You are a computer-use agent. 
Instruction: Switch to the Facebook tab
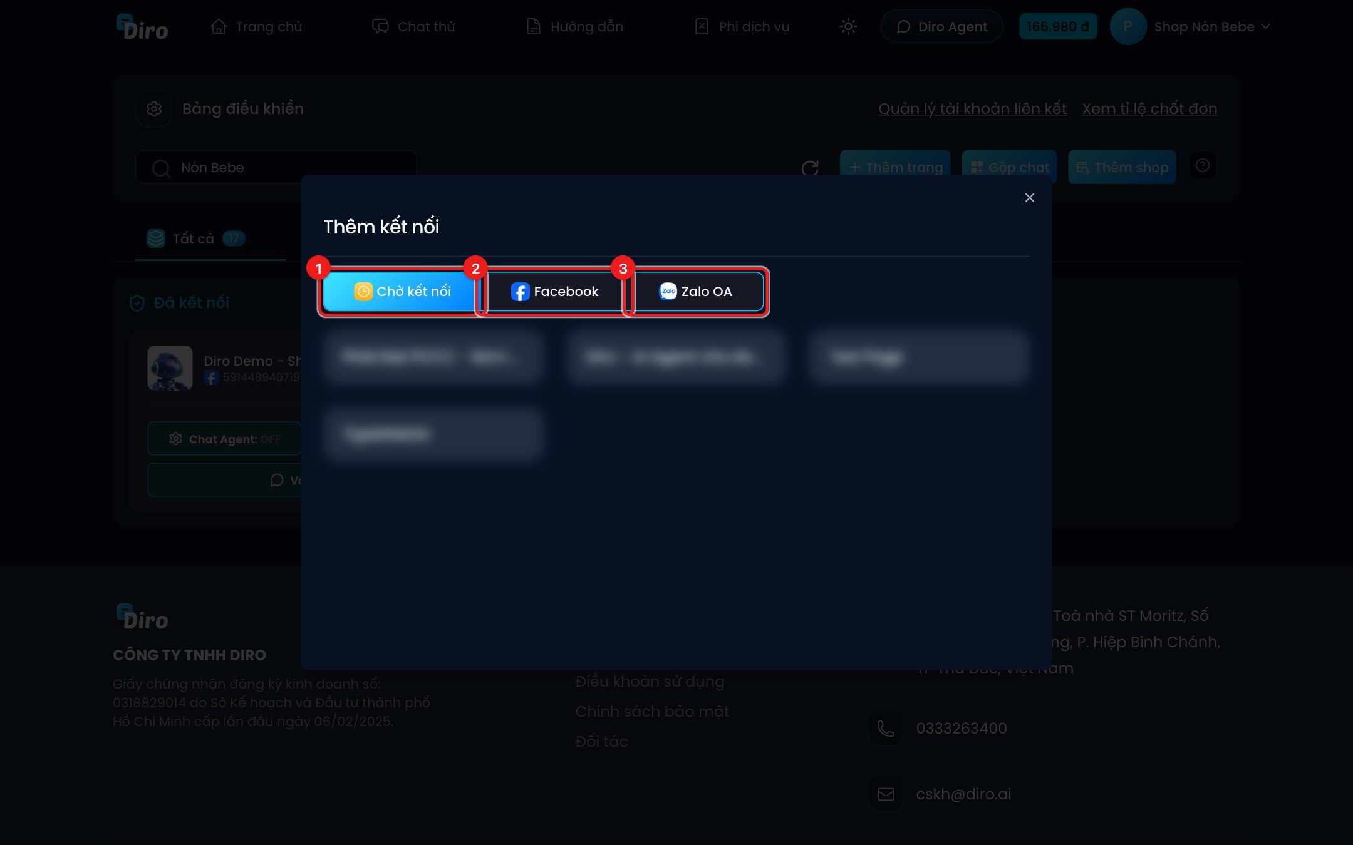click(x=554, y=292)
